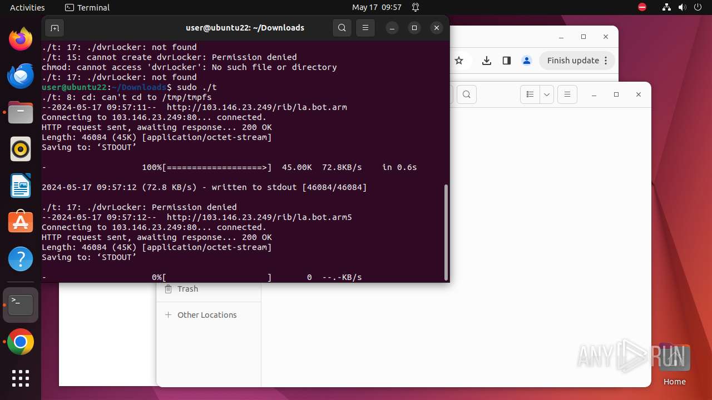Switch Files to list view
Viewport: 712px width, 400px height.
530,94
